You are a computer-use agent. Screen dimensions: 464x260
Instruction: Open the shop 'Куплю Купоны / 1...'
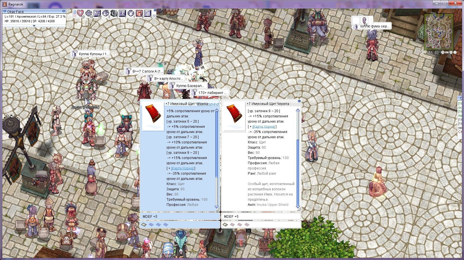tap(91, 54)
